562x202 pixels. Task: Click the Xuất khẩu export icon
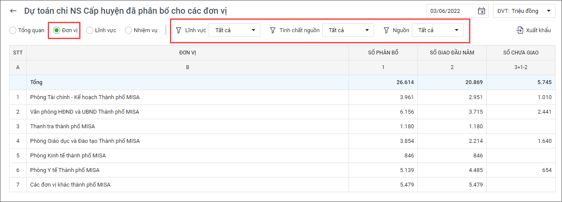520,30
